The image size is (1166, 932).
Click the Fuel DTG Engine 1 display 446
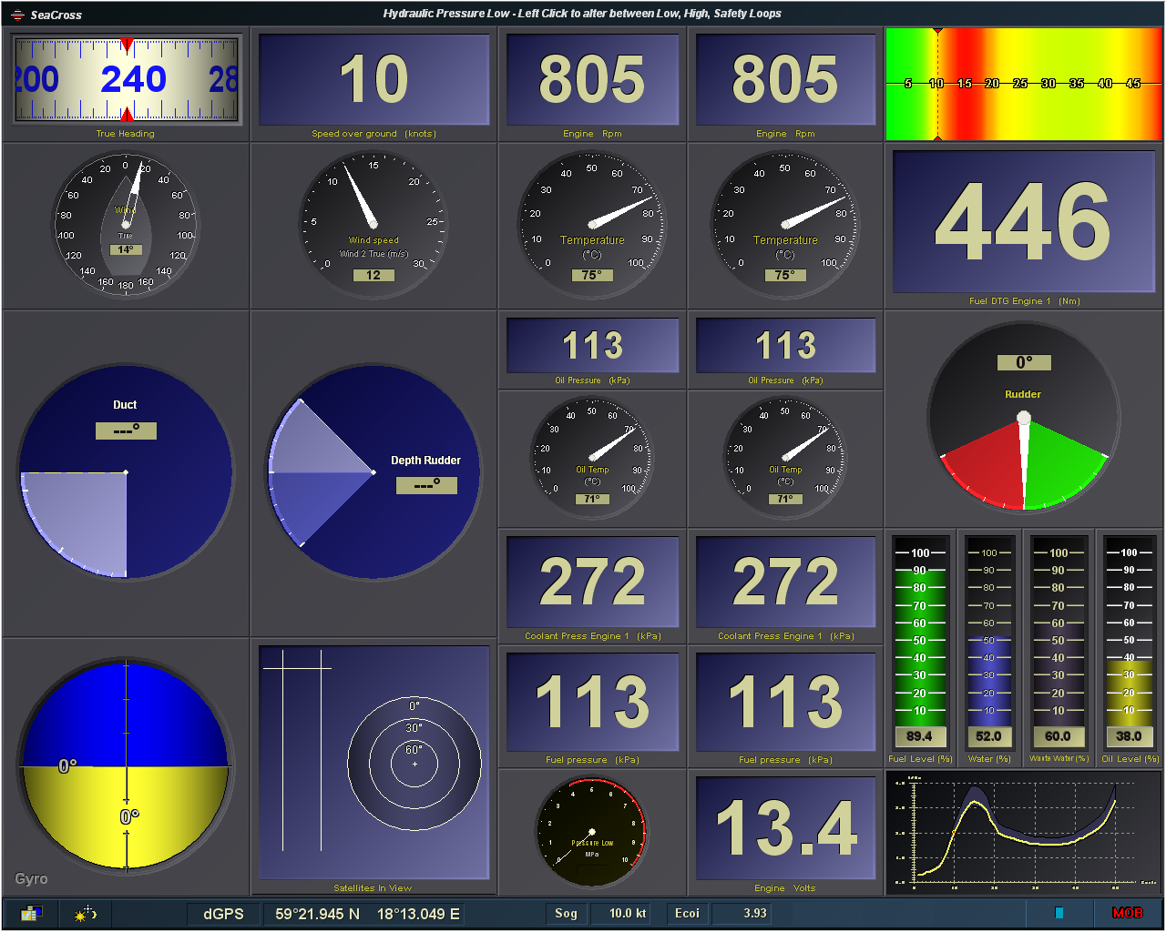(x=1025, y=221)
